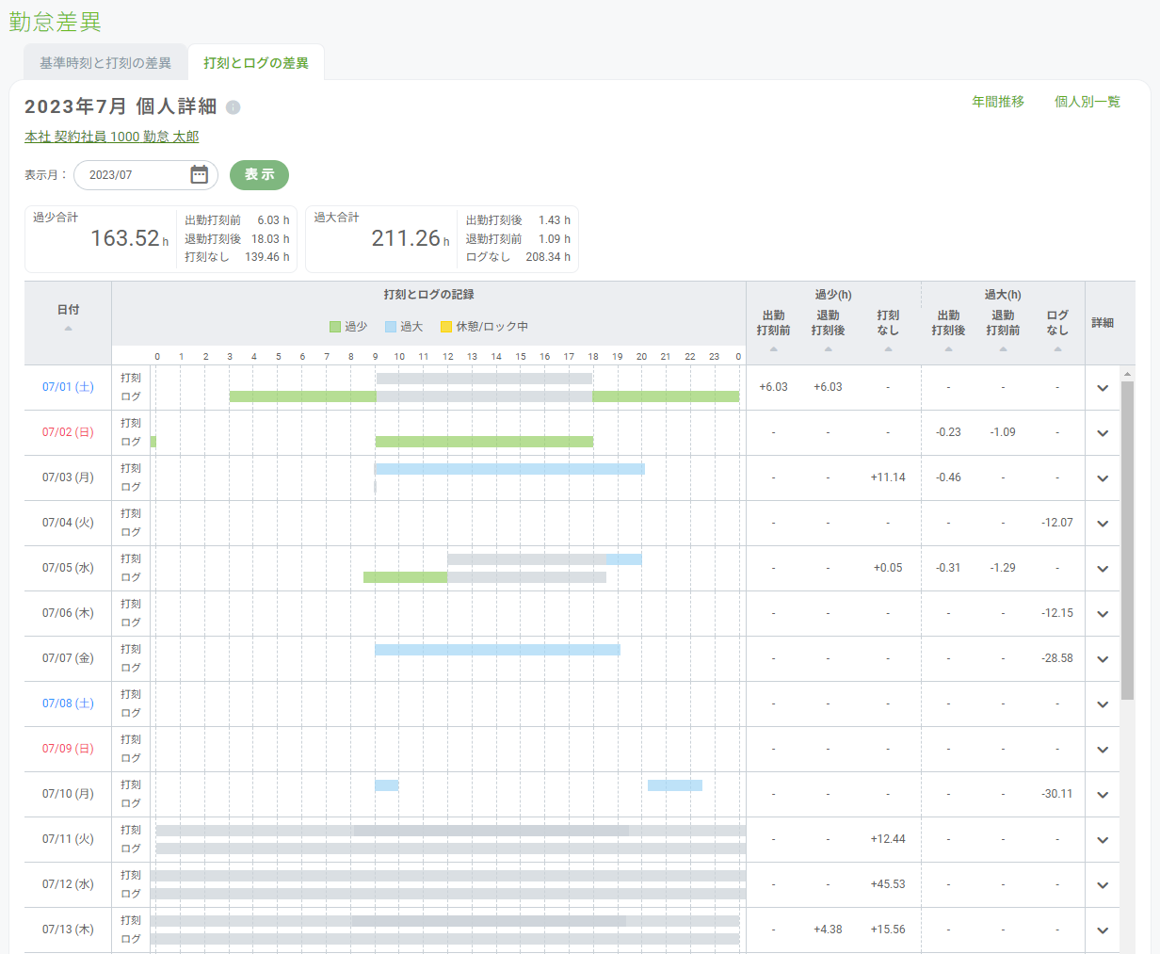The height and width of the screenshot is (954, 1160).
Task: Switch to 基準時刻と打刻の差異 tab
Action: [105, 63]
